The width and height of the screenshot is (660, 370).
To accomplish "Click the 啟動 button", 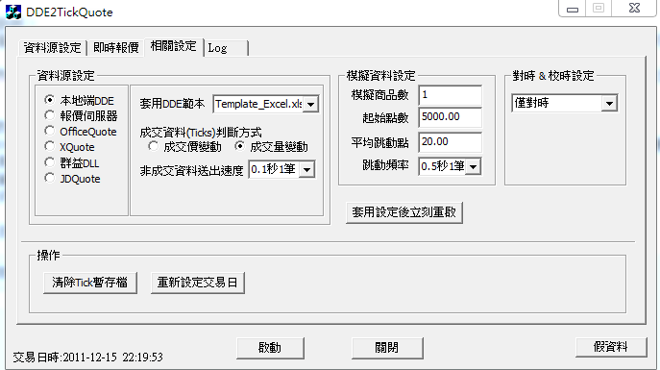I will point(270,348).
